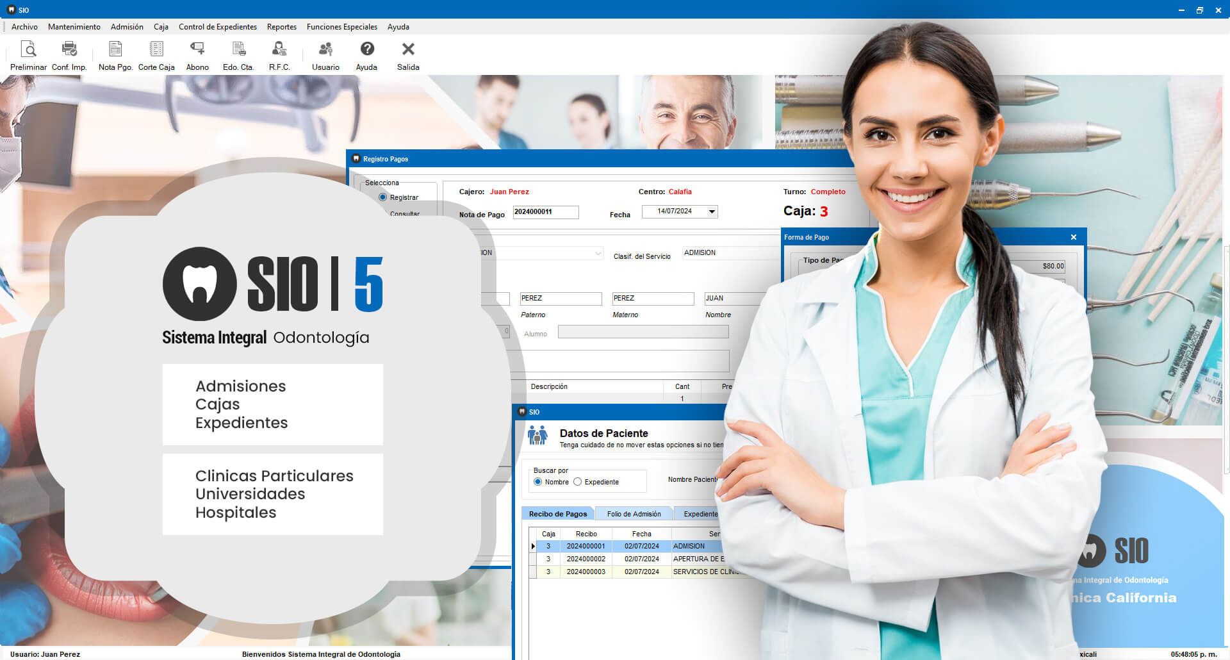The width and height of the screenshot is (1230, 660).
Task: Select Nombre under Buscar por
Action: 538,482
